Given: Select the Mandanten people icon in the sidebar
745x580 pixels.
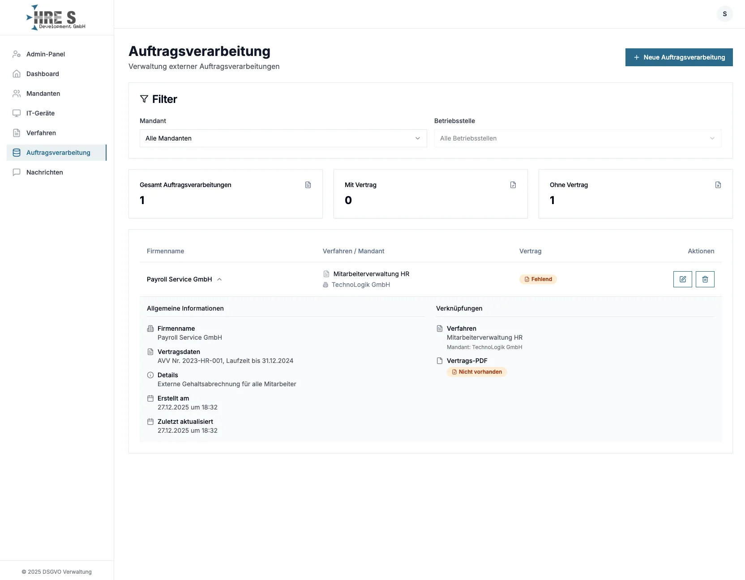Looking at the screenshot, I should [x=17, y=94].
